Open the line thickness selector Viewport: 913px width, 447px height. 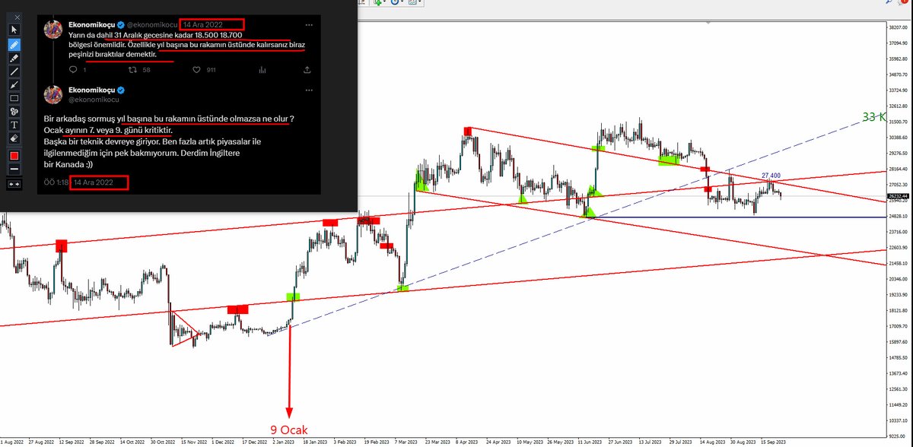(13, 170)
